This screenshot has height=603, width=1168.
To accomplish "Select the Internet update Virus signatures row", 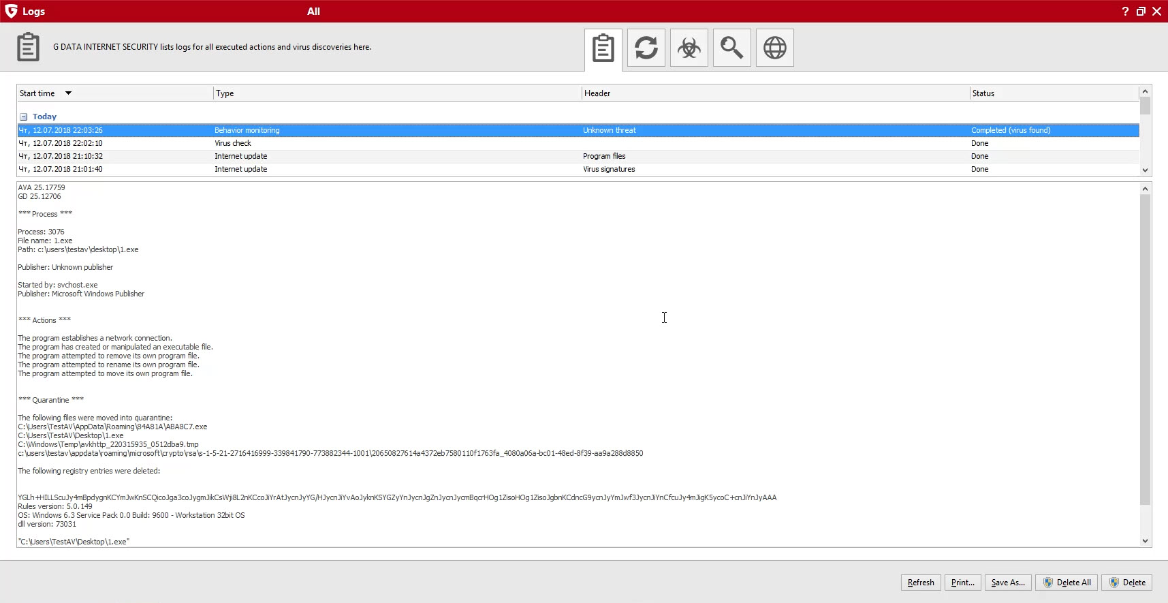I will coord(578,169).
